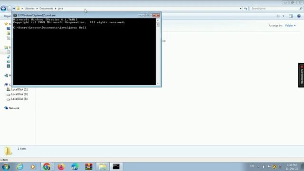Launch Internet Explorer from taskbar
This screenshot has height=171, width=304.
point(20,167)
